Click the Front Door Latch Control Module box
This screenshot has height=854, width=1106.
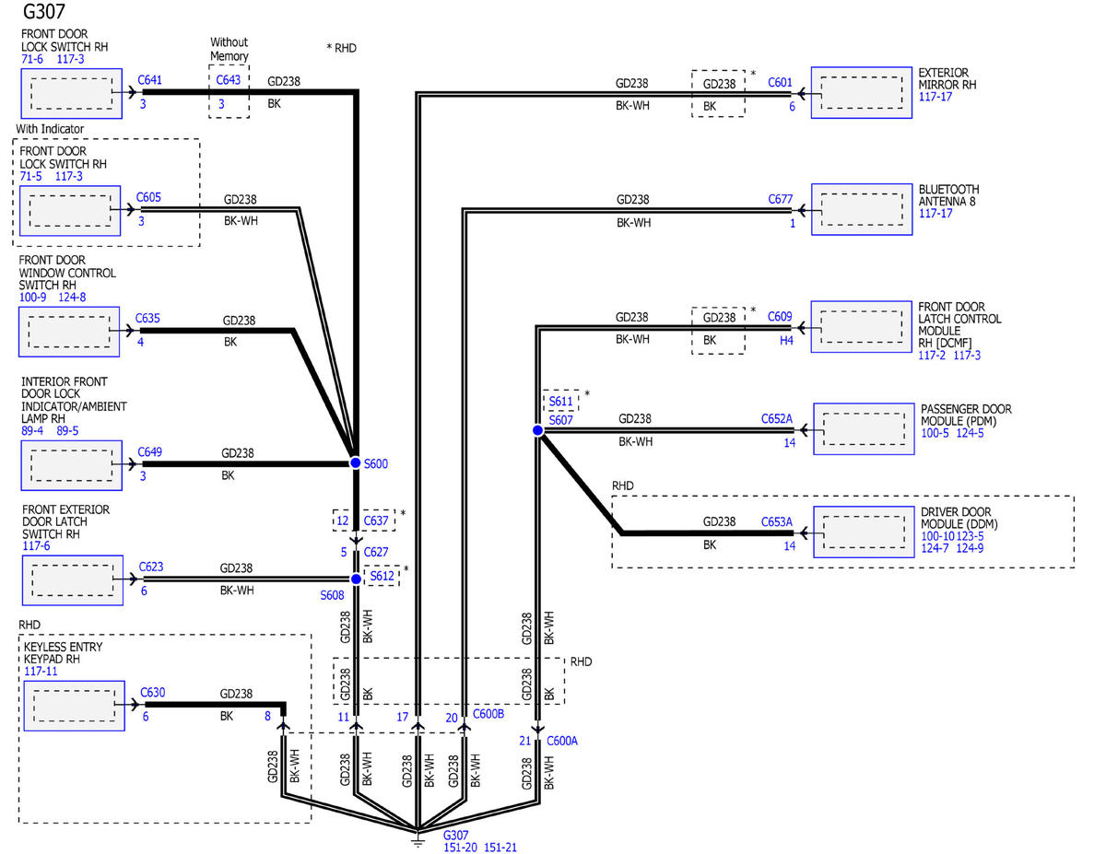[861, 327]
